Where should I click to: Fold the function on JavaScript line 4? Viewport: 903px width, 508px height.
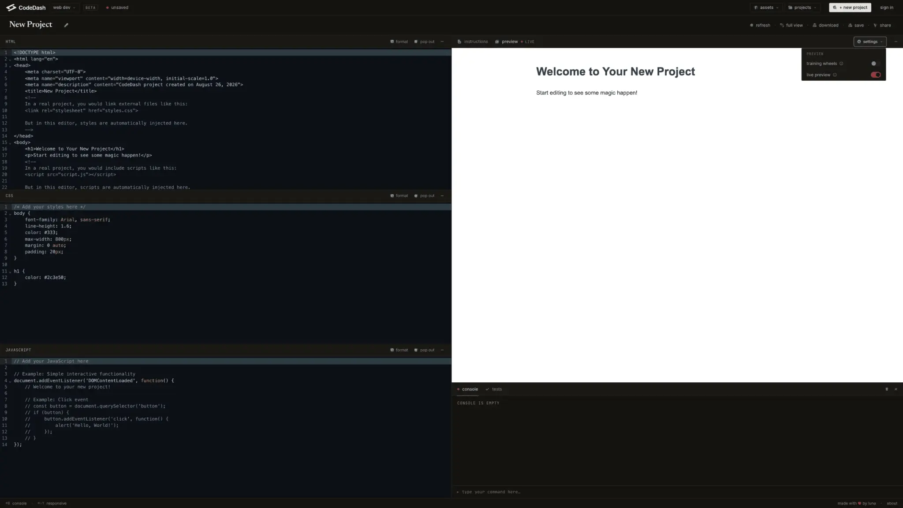[x=10, y=381]
